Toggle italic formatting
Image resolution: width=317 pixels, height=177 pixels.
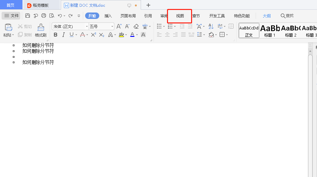[63, 35]
